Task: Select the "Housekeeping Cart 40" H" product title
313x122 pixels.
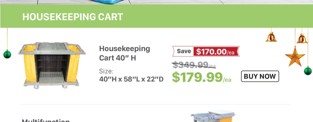Action: [x=124, y=53]
